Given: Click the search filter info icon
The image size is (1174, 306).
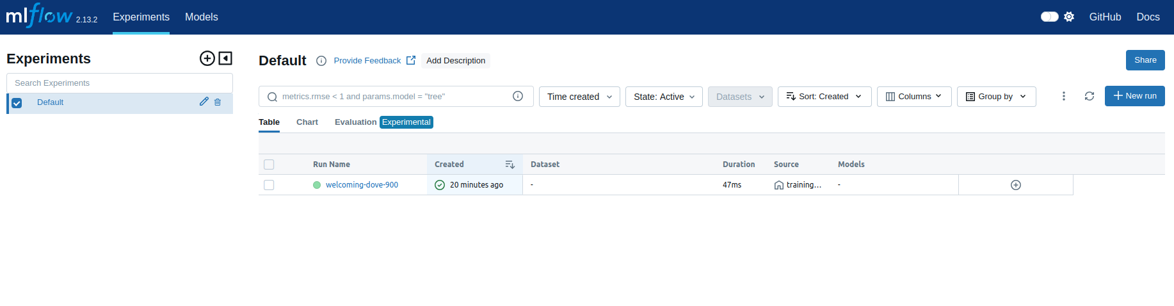Looking at the screenshot, I should (x=518, y=96).
